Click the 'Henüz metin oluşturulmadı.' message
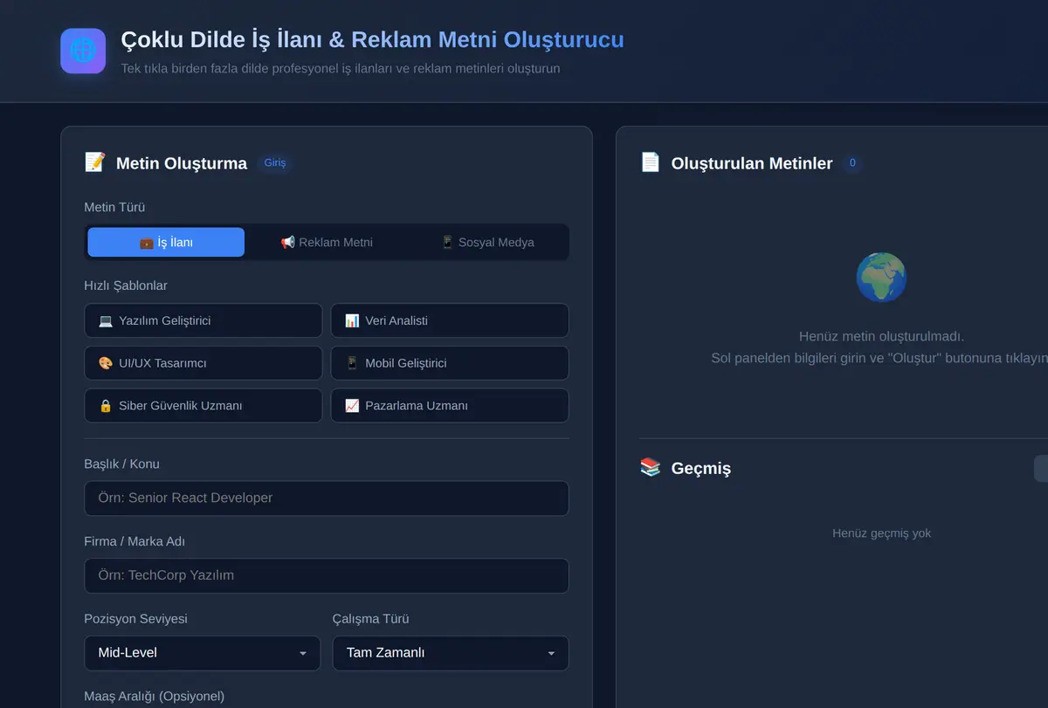Image resolution: width=1048 pixels, height=708 pixels. (881, 336)
